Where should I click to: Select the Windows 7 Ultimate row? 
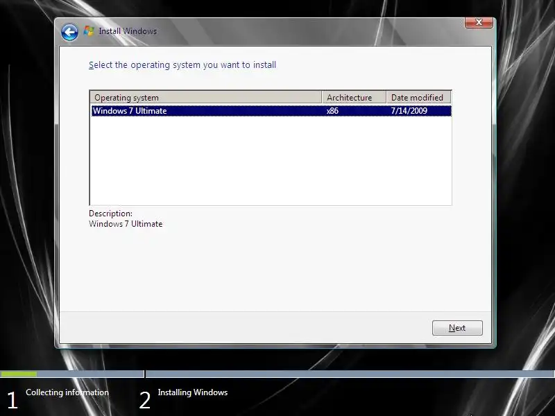click(x=271, y=111)
